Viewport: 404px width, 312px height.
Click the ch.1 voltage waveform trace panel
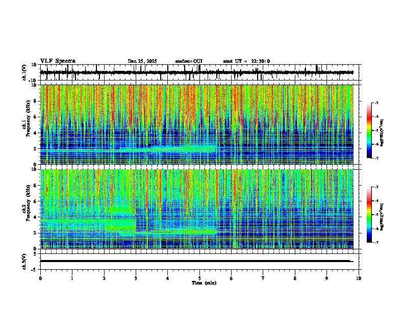tap(199, 72)
